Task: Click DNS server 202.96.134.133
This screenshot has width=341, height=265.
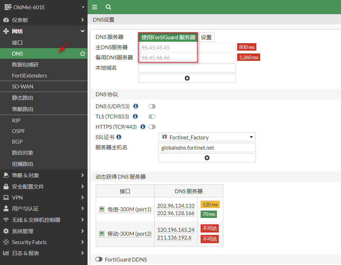Action: (x=176, y=206)
